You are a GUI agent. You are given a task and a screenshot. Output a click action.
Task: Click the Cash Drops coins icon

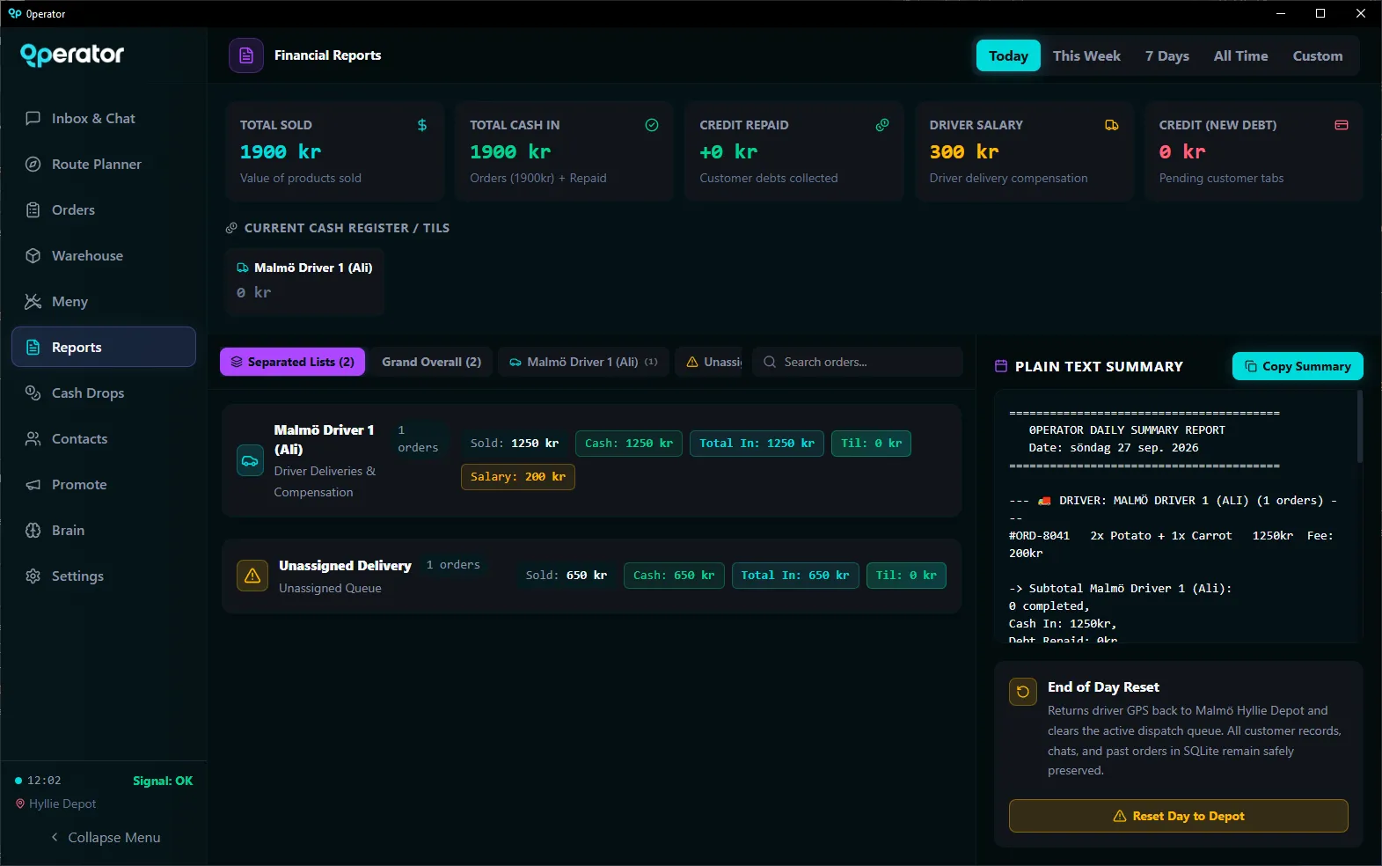33,393
